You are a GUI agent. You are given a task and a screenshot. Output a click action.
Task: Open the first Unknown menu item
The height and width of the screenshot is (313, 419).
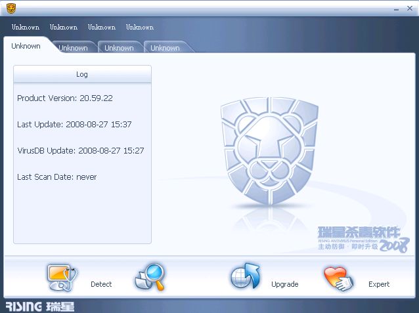[26, 28]
